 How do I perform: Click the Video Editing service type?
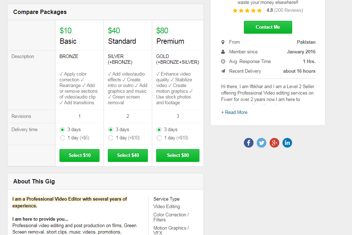pos(167,207)
